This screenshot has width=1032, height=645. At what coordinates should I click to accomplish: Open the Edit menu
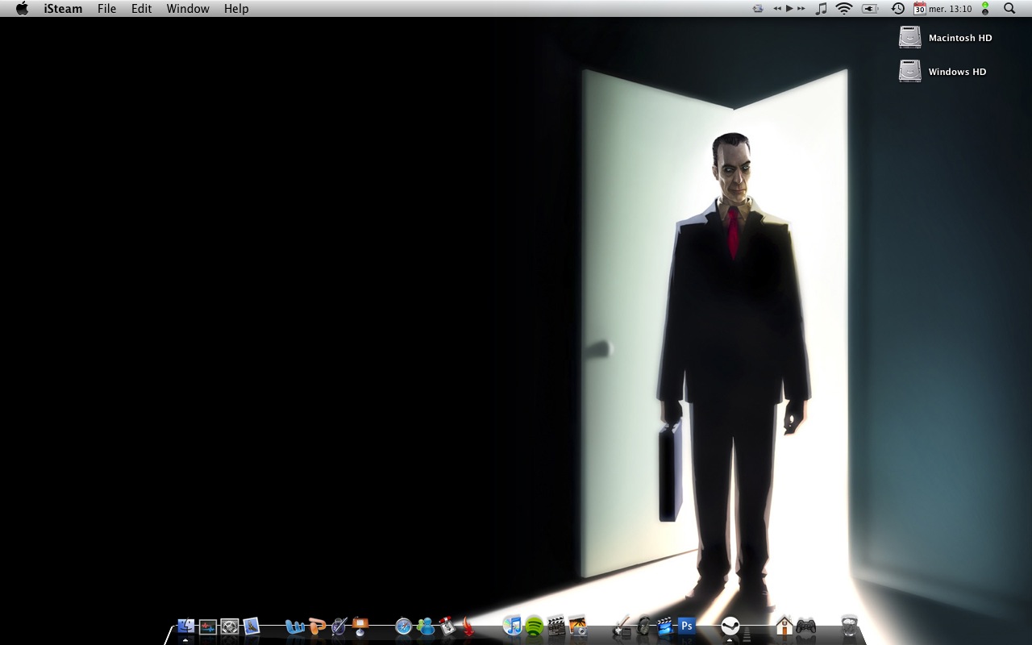142,9
